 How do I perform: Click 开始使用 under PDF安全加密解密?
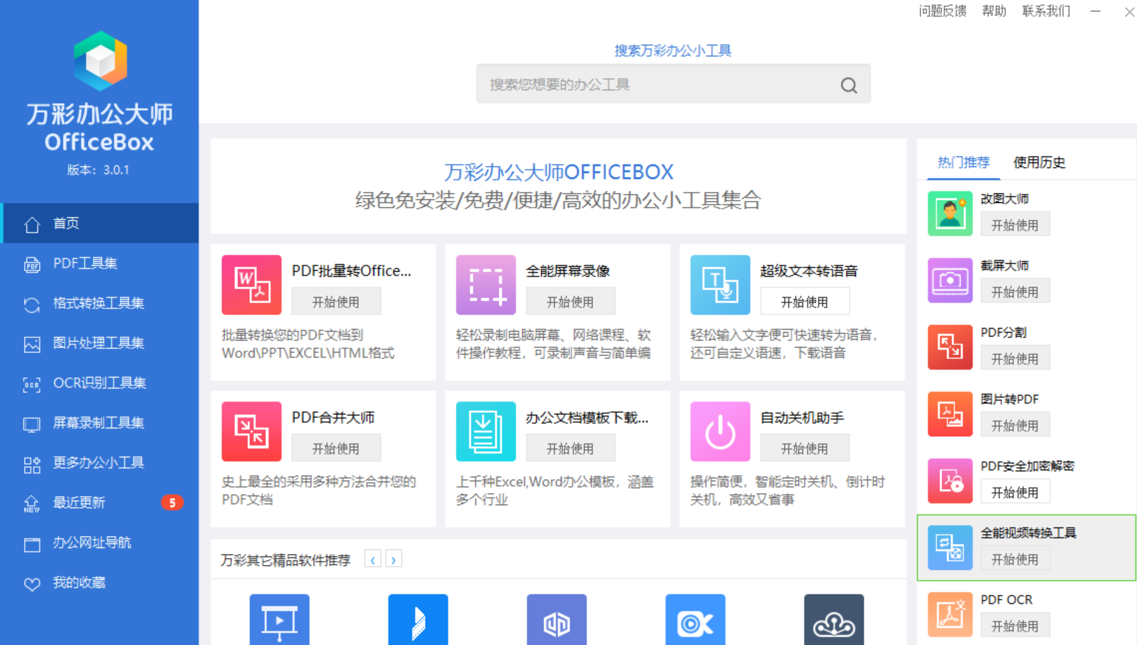tap(1015, 493)
